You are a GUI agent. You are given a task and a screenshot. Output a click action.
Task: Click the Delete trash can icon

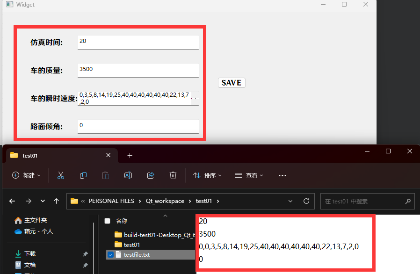(173, 175)
